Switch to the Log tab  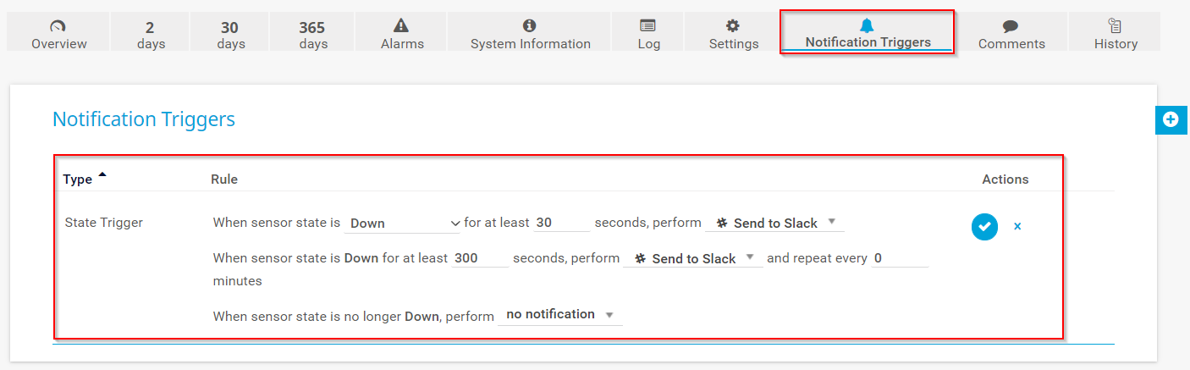click(x=649, y=33)
